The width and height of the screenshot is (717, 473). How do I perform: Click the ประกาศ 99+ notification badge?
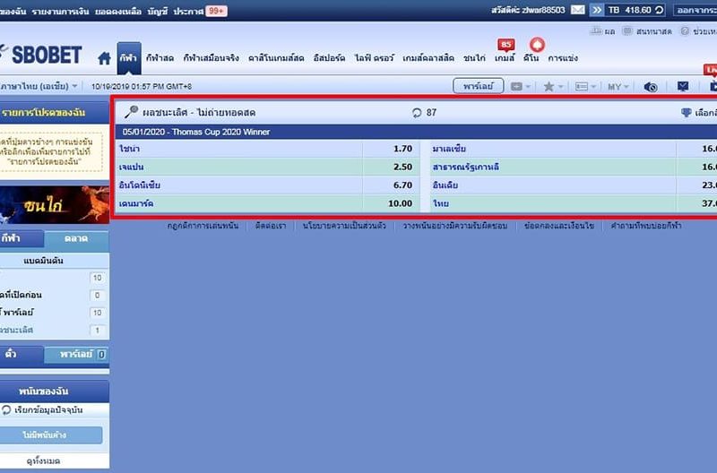click(216, 11)
